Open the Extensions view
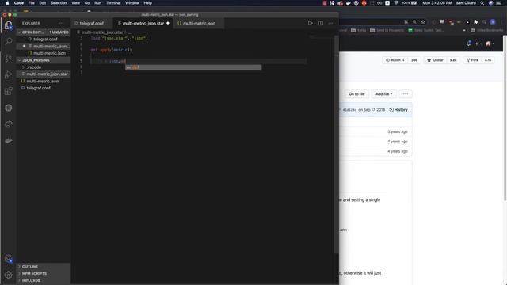 (x=9, y=91)
